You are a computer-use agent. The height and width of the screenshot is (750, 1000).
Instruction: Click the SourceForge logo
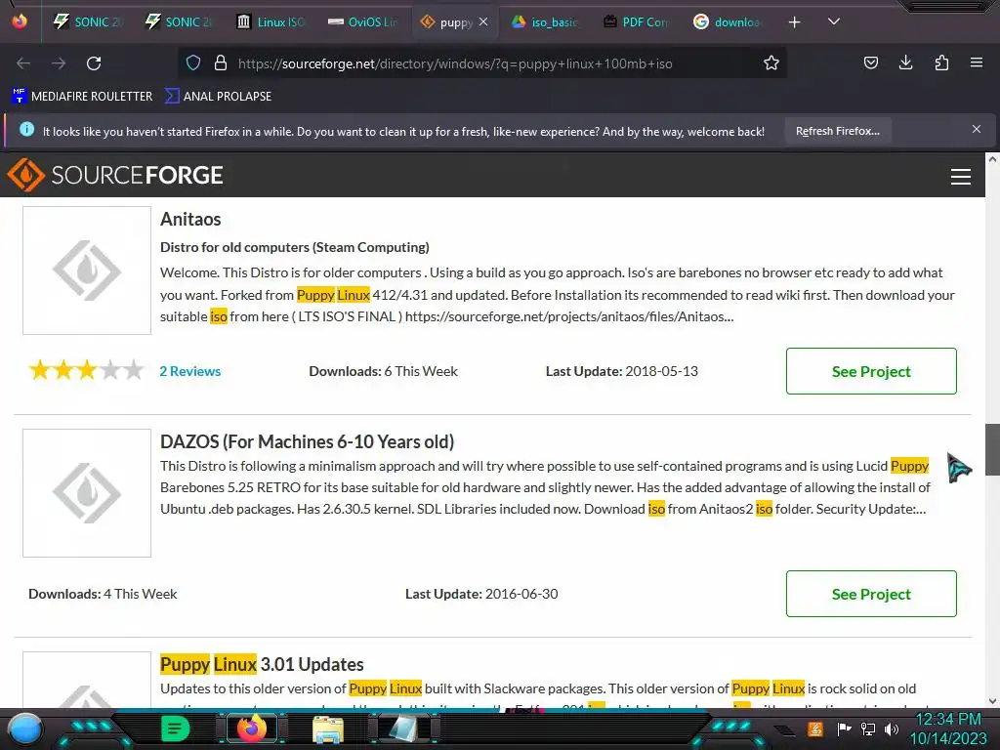point(115,175)
